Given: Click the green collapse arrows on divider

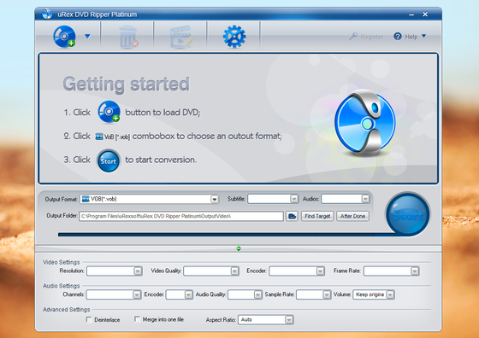Looking at the screenshot, I should [239, 248].
